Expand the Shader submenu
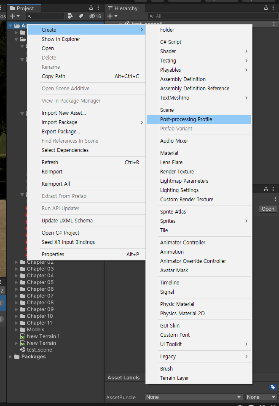 click(x=199, y=51)
